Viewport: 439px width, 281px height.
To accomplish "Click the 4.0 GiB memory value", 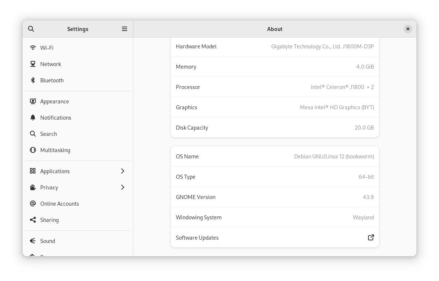I will coord(365,66).
